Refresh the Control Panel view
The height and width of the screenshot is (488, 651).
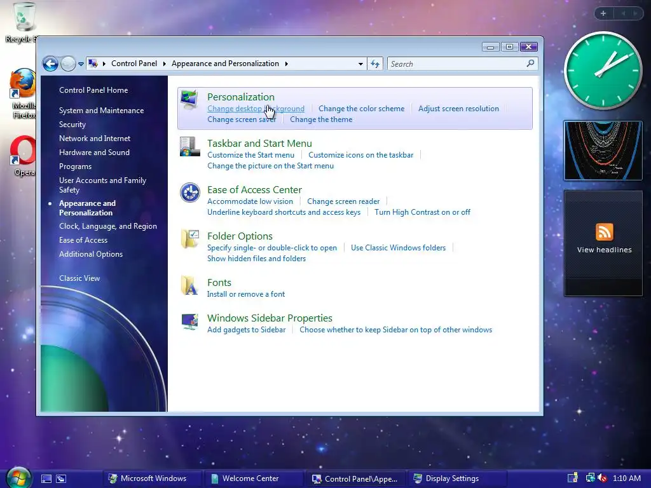click(x=375, y=64)
